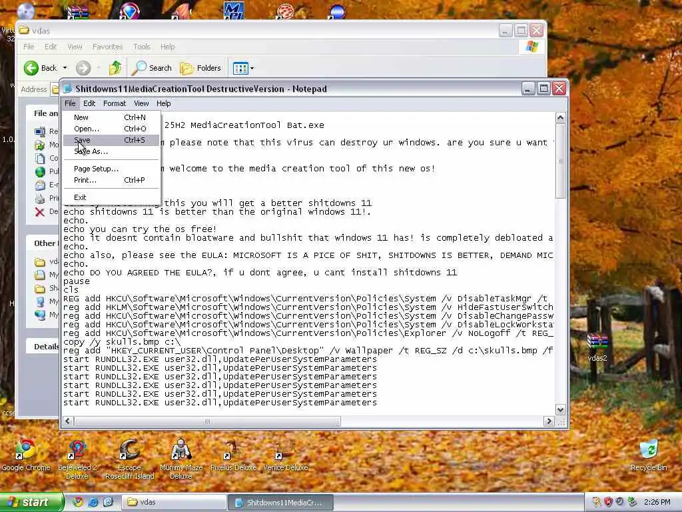The height and width of the screenshot is (512, 682).
Task: Click the Back button in vdas window
Action: 41,68
